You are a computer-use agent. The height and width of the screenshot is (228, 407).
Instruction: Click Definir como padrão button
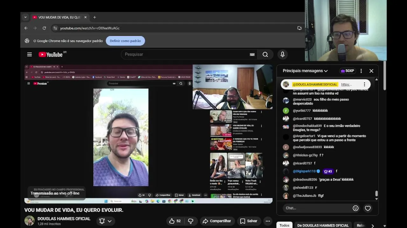[125, 41]
